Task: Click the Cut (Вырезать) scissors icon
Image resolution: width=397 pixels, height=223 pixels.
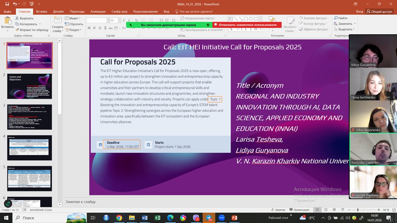Action: (x=17, y=18)
